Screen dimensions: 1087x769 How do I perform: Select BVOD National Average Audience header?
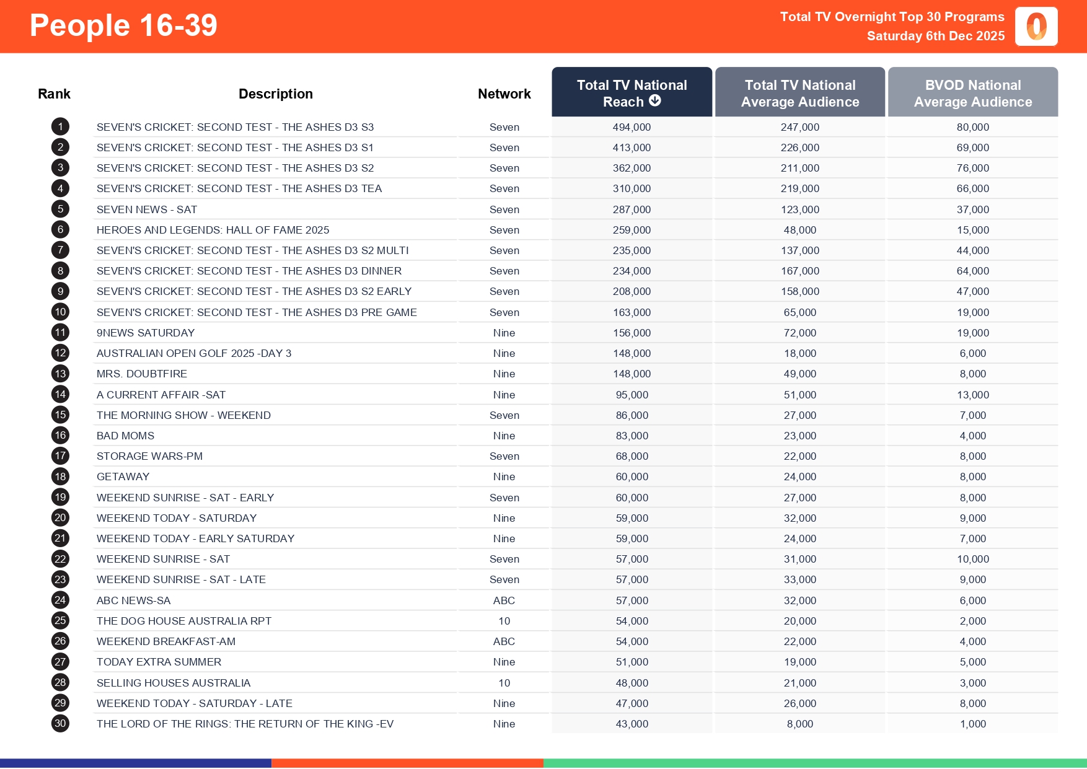coord(972,93)
